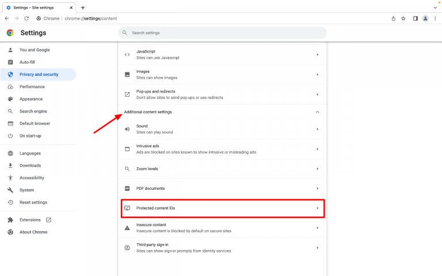This screenshot has width=442, height=276.
Task: Open the Chrome three-dot menu
Action: coord(435,18)
